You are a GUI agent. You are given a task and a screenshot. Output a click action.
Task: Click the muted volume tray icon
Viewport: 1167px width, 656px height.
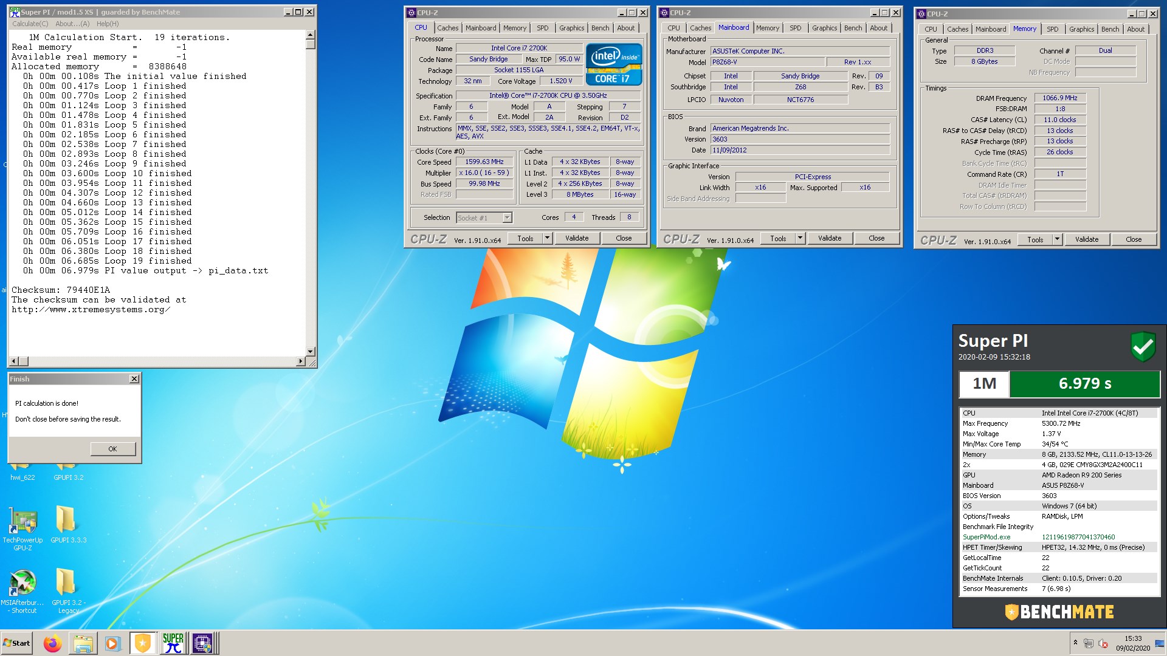(1103, 643)
